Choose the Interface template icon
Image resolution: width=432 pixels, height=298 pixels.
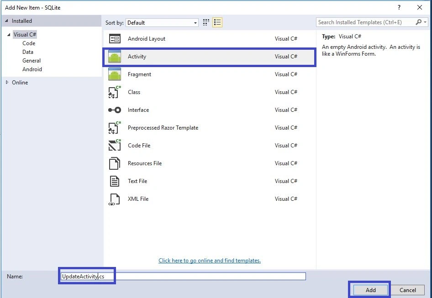[115, 110]
